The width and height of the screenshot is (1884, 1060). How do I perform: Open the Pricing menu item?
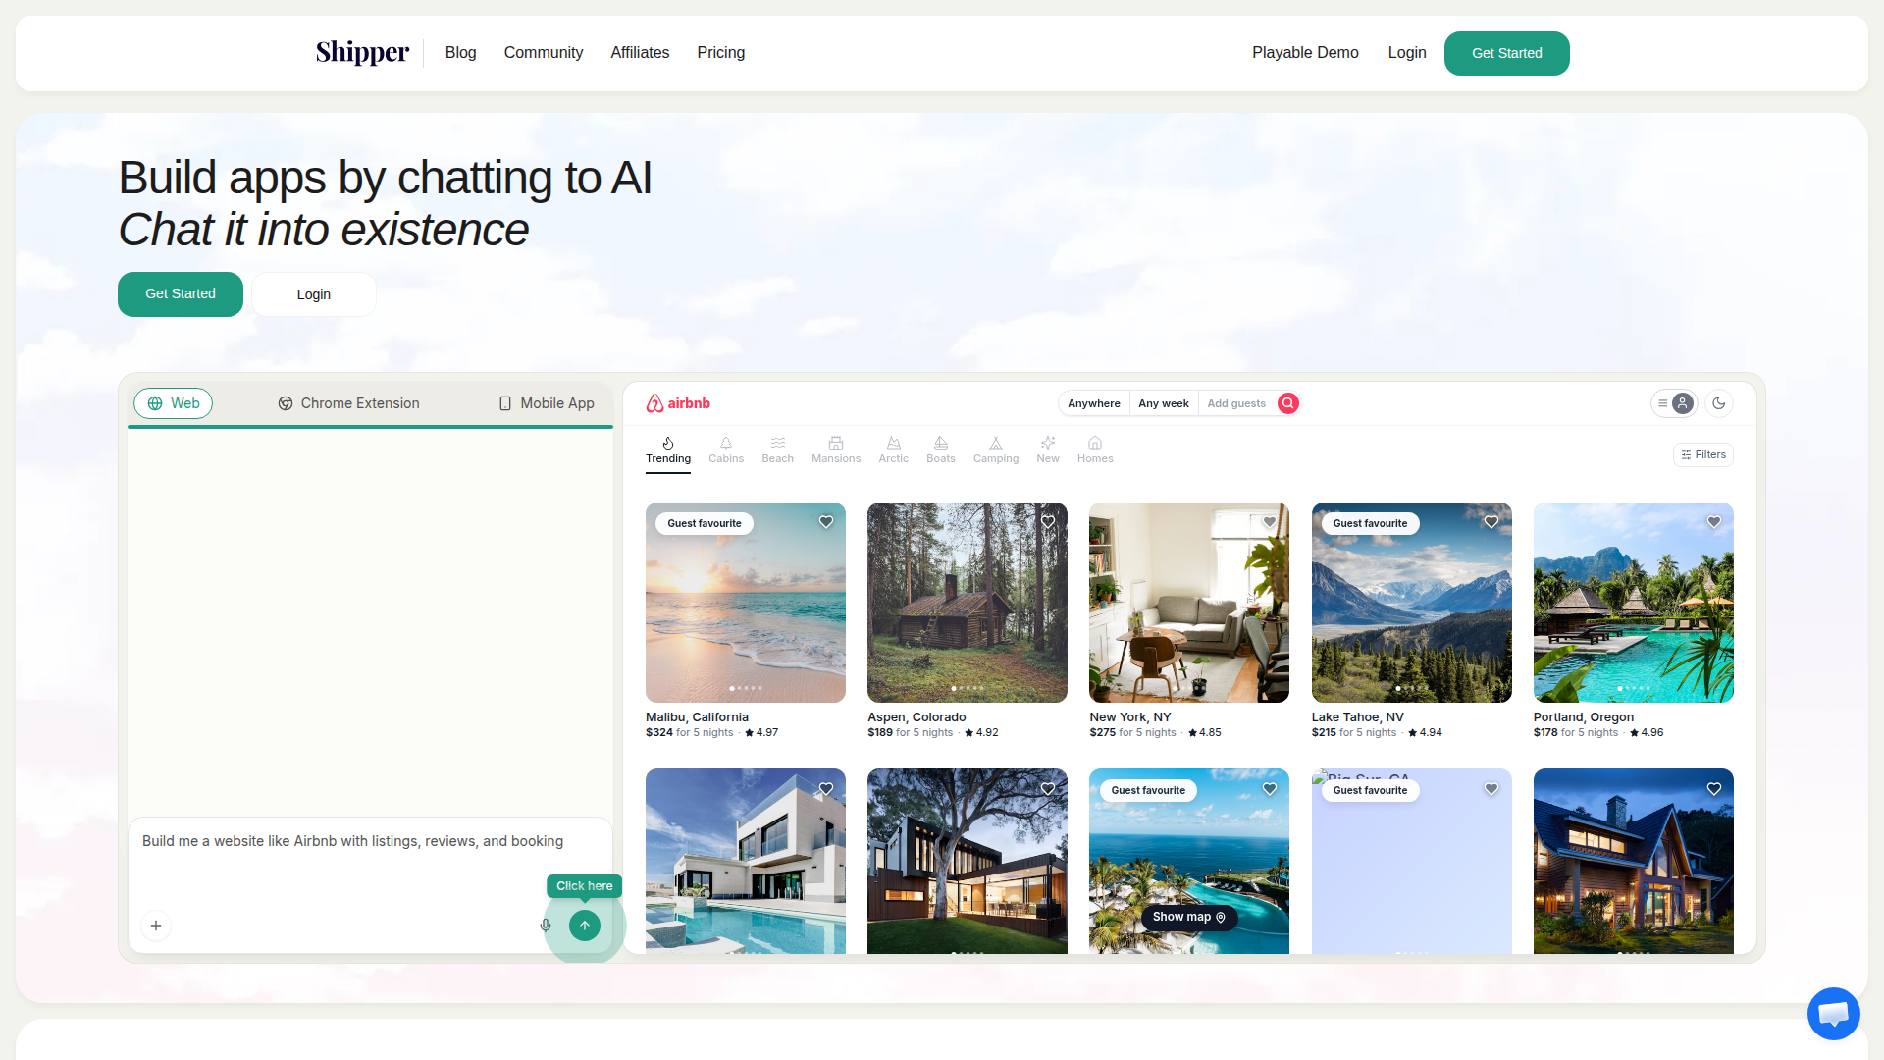point(720,53)
